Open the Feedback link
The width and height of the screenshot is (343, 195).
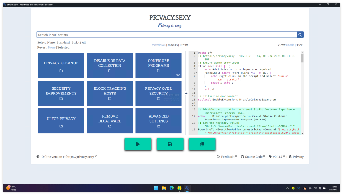click(x=228, y=157)
